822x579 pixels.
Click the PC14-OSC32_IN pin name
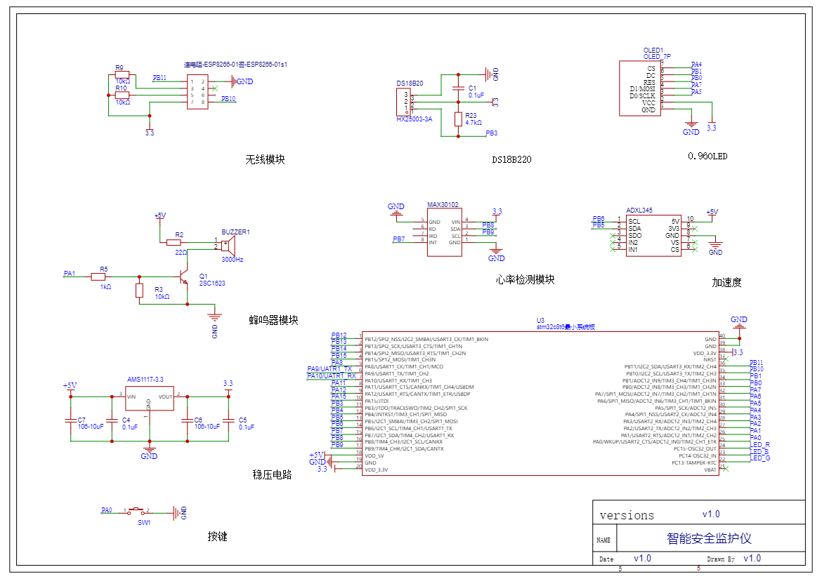click(x=697, y=456)
